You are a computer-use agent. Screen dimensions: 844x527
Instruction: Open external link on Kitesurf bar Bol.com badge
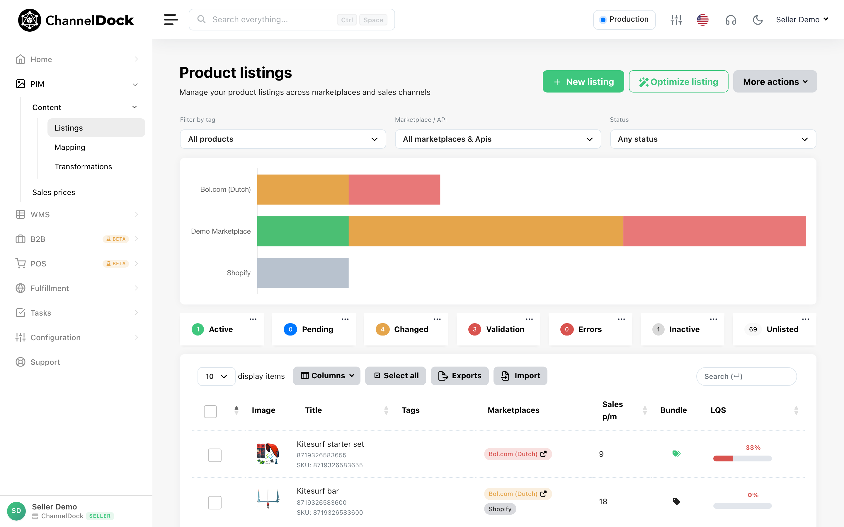(x=543, y=494)
